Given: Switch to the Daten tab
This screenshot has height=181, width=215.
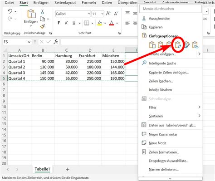Looking at the screenshot, I should 107,3.
